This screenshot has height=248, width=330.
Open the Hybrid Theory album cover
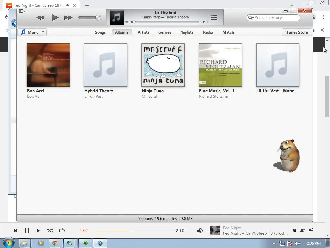tap(106, 65)
